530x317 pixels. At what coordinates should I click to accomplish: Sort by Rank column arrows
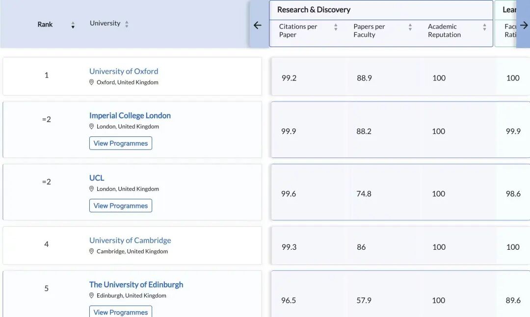point(73,25)
